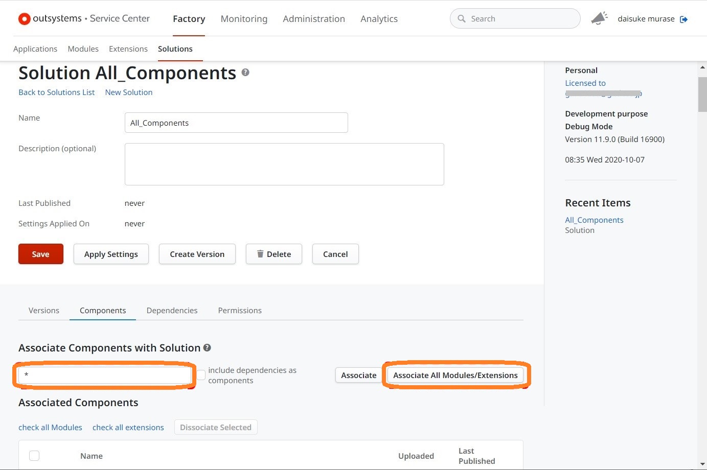Focus the Description text area

[x=284, y=164]
